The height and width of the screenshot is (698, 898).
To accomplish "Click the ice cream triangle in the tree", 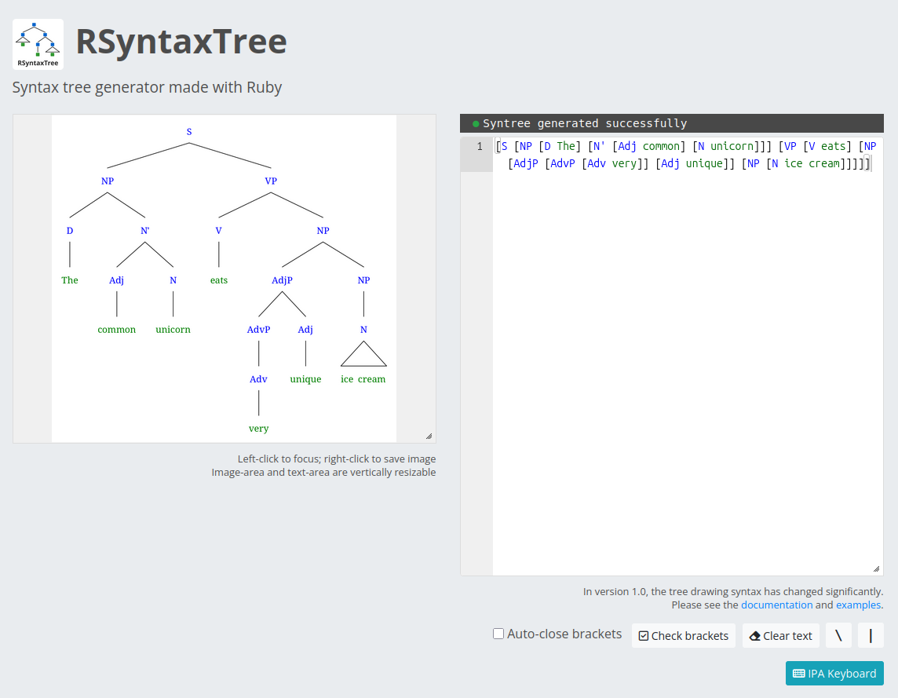I will coord(363,356).
